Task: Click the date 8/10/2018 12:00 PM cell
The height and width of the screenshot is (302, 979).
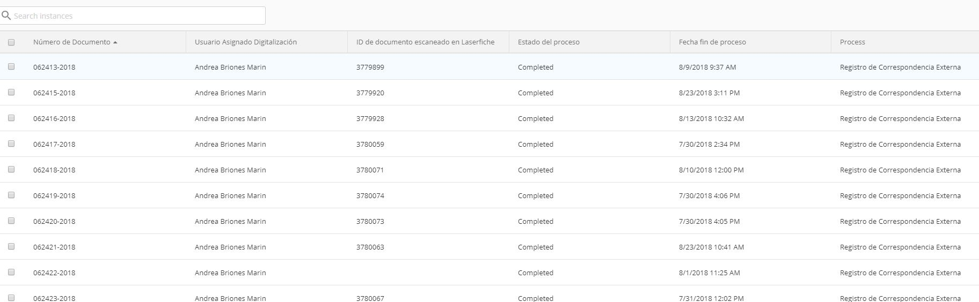Action: click(x=711, y=170)
